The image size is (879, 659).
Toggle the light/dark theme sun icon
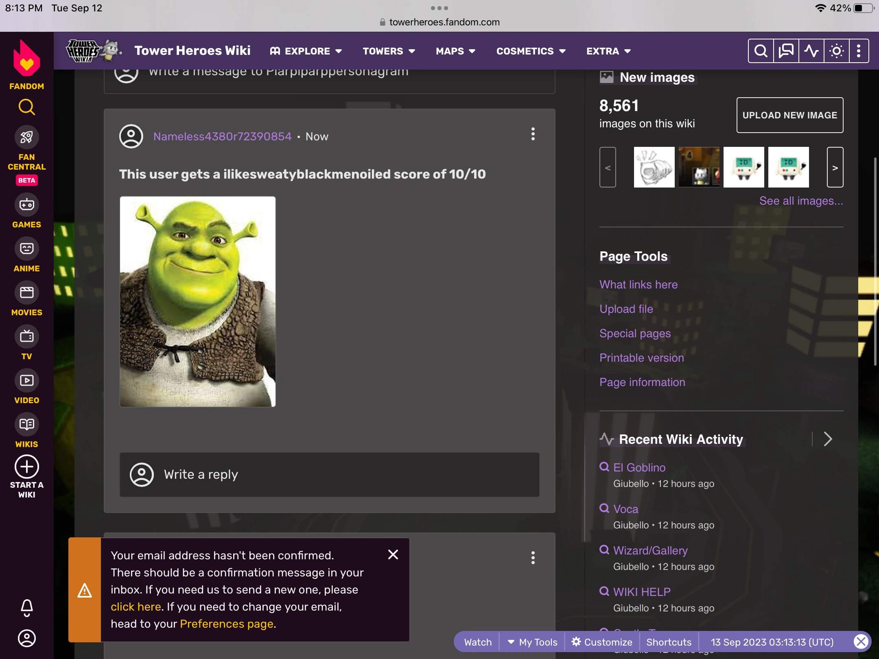[x=837, y=51]
